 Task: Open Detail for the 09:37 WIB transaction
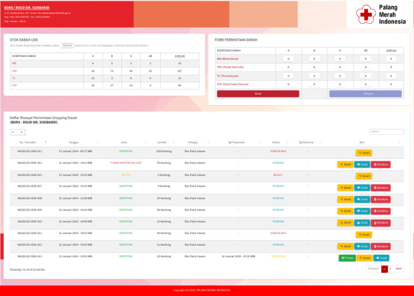pos(364,153)
